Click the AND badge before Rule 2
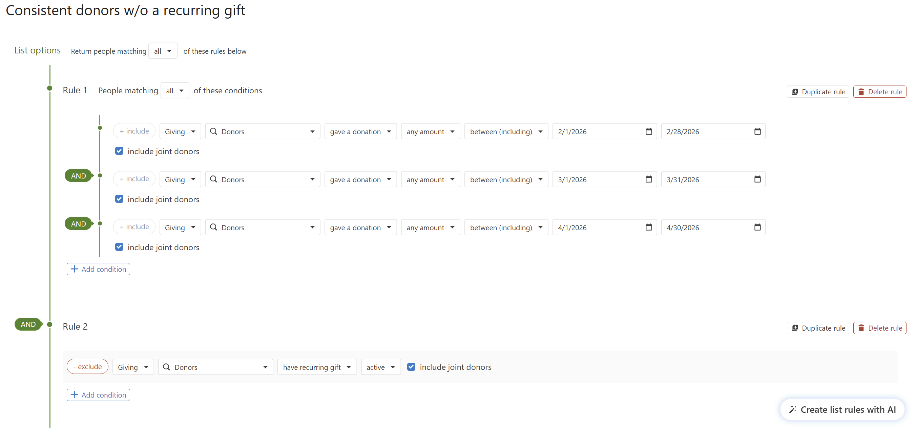The image size is (916, 428). (x=28, y=324)
